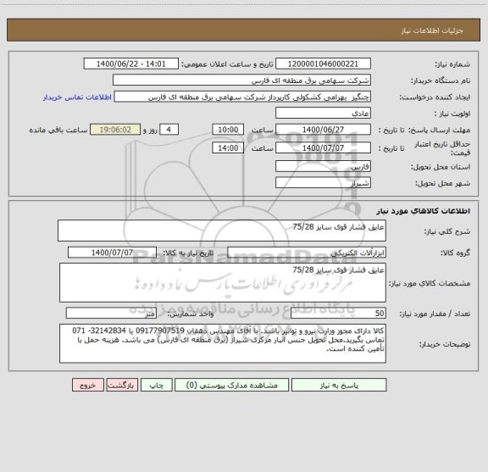Click the ایجاد کننده درخواست label
The height and width of the screenshot is (472, 488).
coord(435,97)
